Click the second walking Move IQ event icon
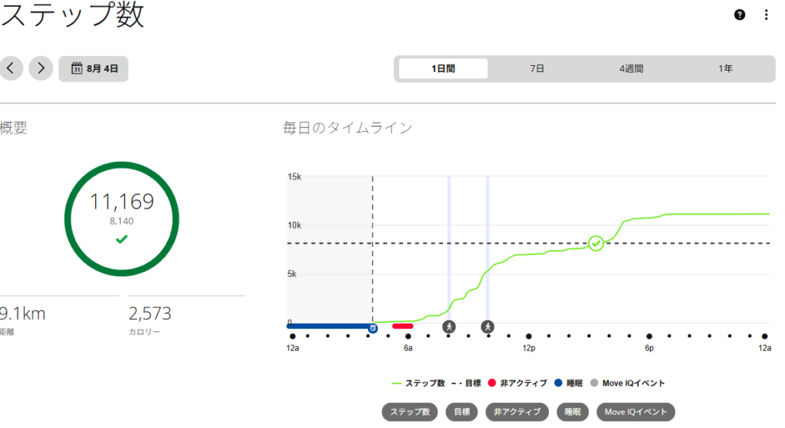 pyautogui.click(x=488, y=328)
